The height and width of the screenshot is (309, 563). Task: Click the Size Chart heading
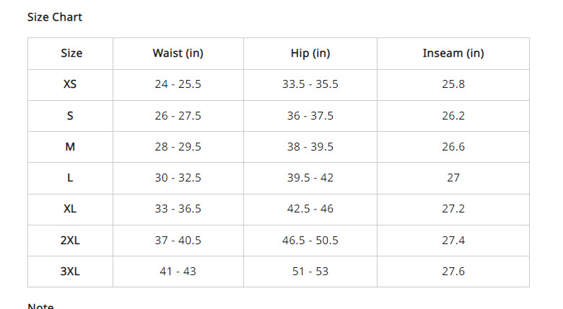(x=55, y=17)
